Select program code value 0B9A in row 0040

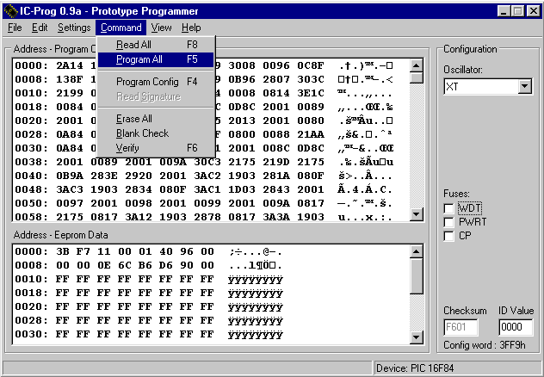coord(70,176)
